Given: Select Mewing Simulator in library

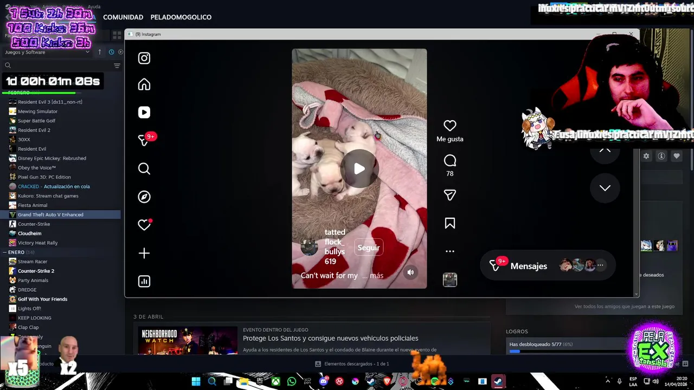Looking at the screenshot, I should tap(37, 112).
